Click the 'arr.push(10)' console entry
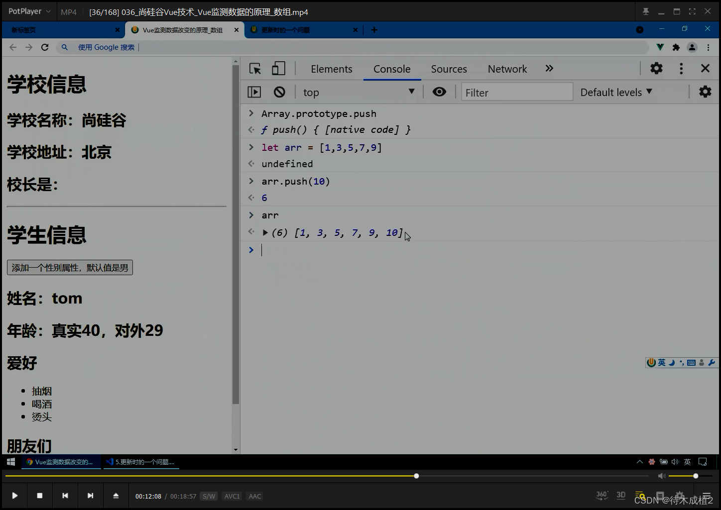Image resolution: width=721 pixels, height=510 pixels. (x=296, y=182)
